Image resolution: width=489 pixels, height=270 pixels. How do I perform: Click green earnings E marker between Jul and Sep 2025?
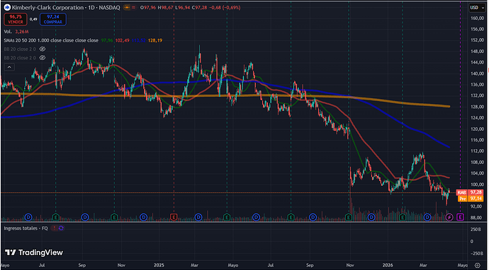[291, 217]
